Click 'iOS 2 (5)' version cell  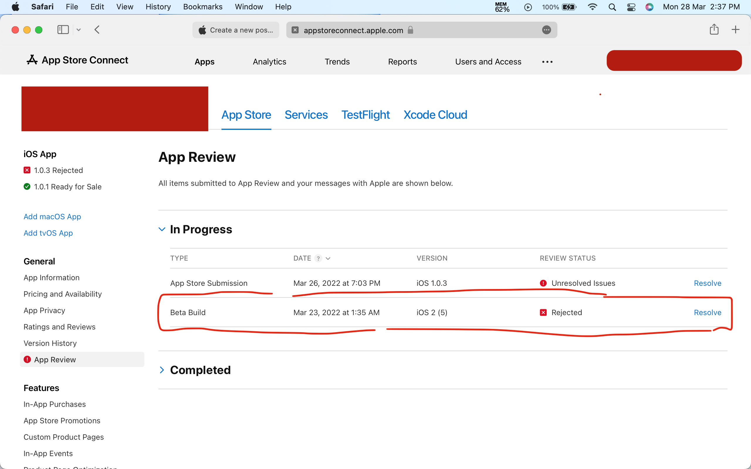[x=432, y=312]
